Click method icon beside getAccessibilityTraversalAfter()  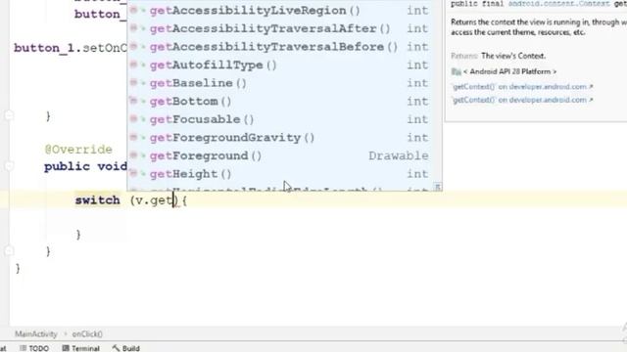(134, 28)
